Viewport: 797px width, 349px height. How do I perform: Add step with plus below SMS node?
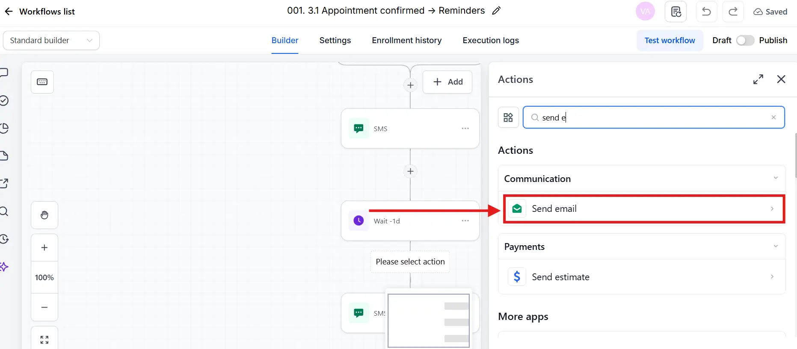(x=410, y=171)
